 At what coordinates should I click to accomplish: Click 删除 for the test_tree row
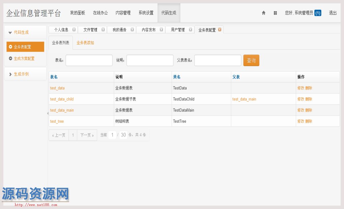[309, 121]
